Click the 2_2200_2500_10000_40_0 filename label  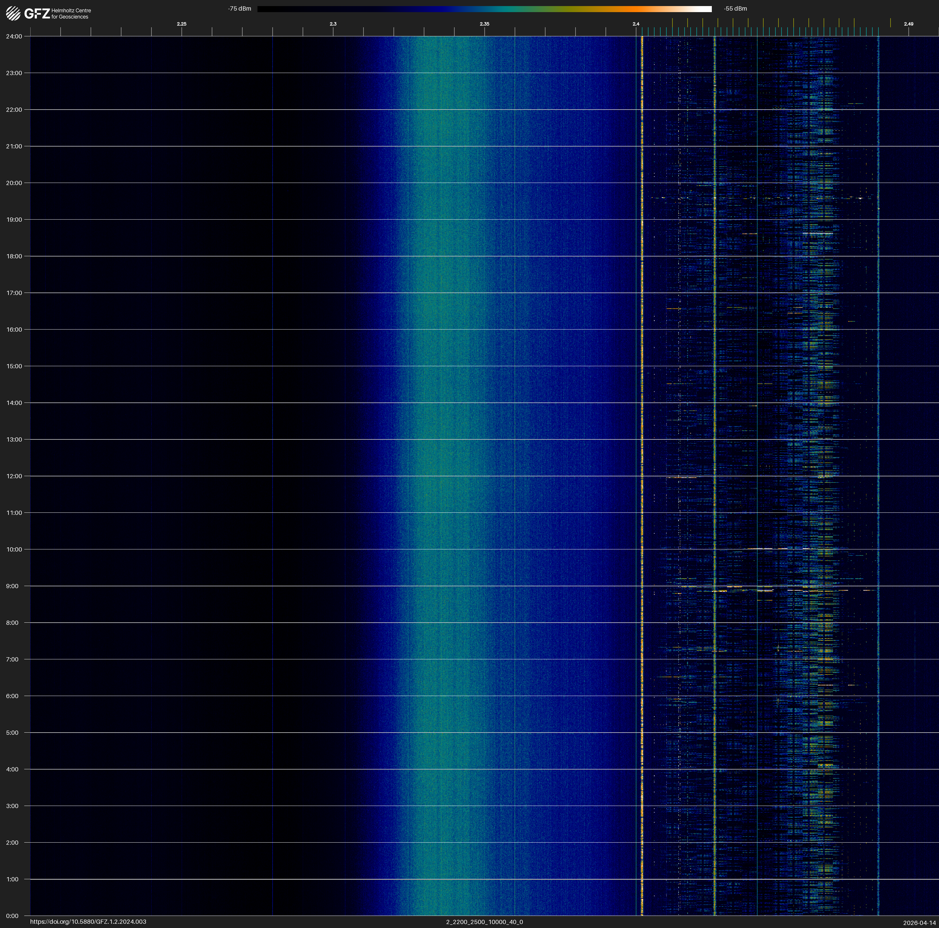click(x=484, y=922)
